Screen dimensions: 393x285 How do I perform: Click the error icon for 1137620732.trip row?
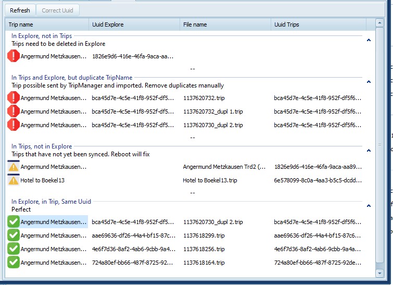(14, 97)
